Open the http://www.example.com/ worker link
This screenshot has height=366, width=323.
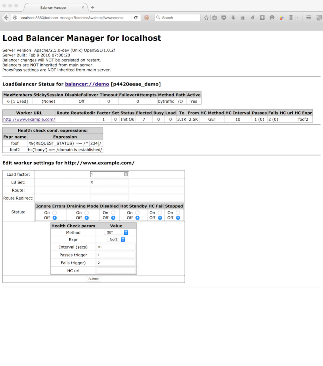(x=29, y=119)
